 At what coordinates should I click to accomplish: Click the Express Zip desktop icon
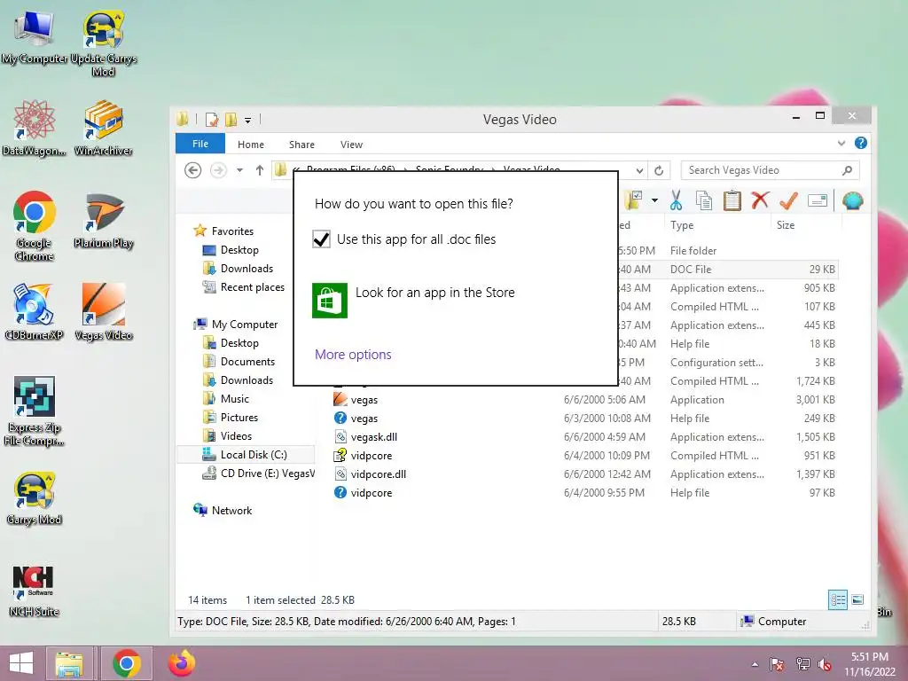(x=35, y=411)
